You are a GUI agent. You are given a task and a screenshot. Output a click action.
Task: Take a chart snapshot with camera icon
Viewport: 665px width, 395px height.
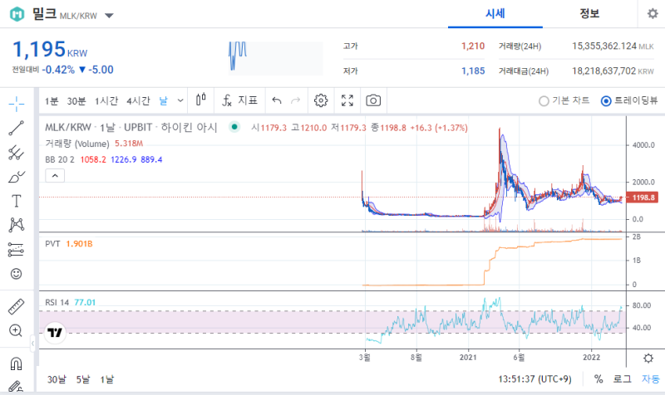click(x=373, y=100)
